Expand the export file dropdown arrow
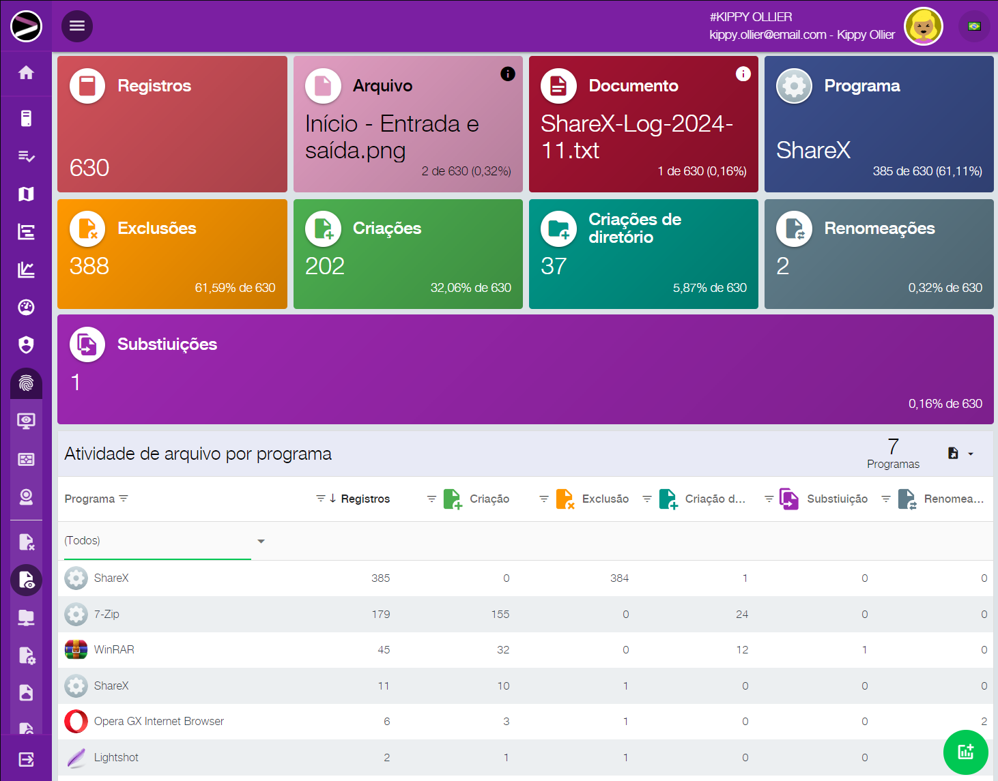The width and height of the screenshot is (998, 781). point(970,454)
